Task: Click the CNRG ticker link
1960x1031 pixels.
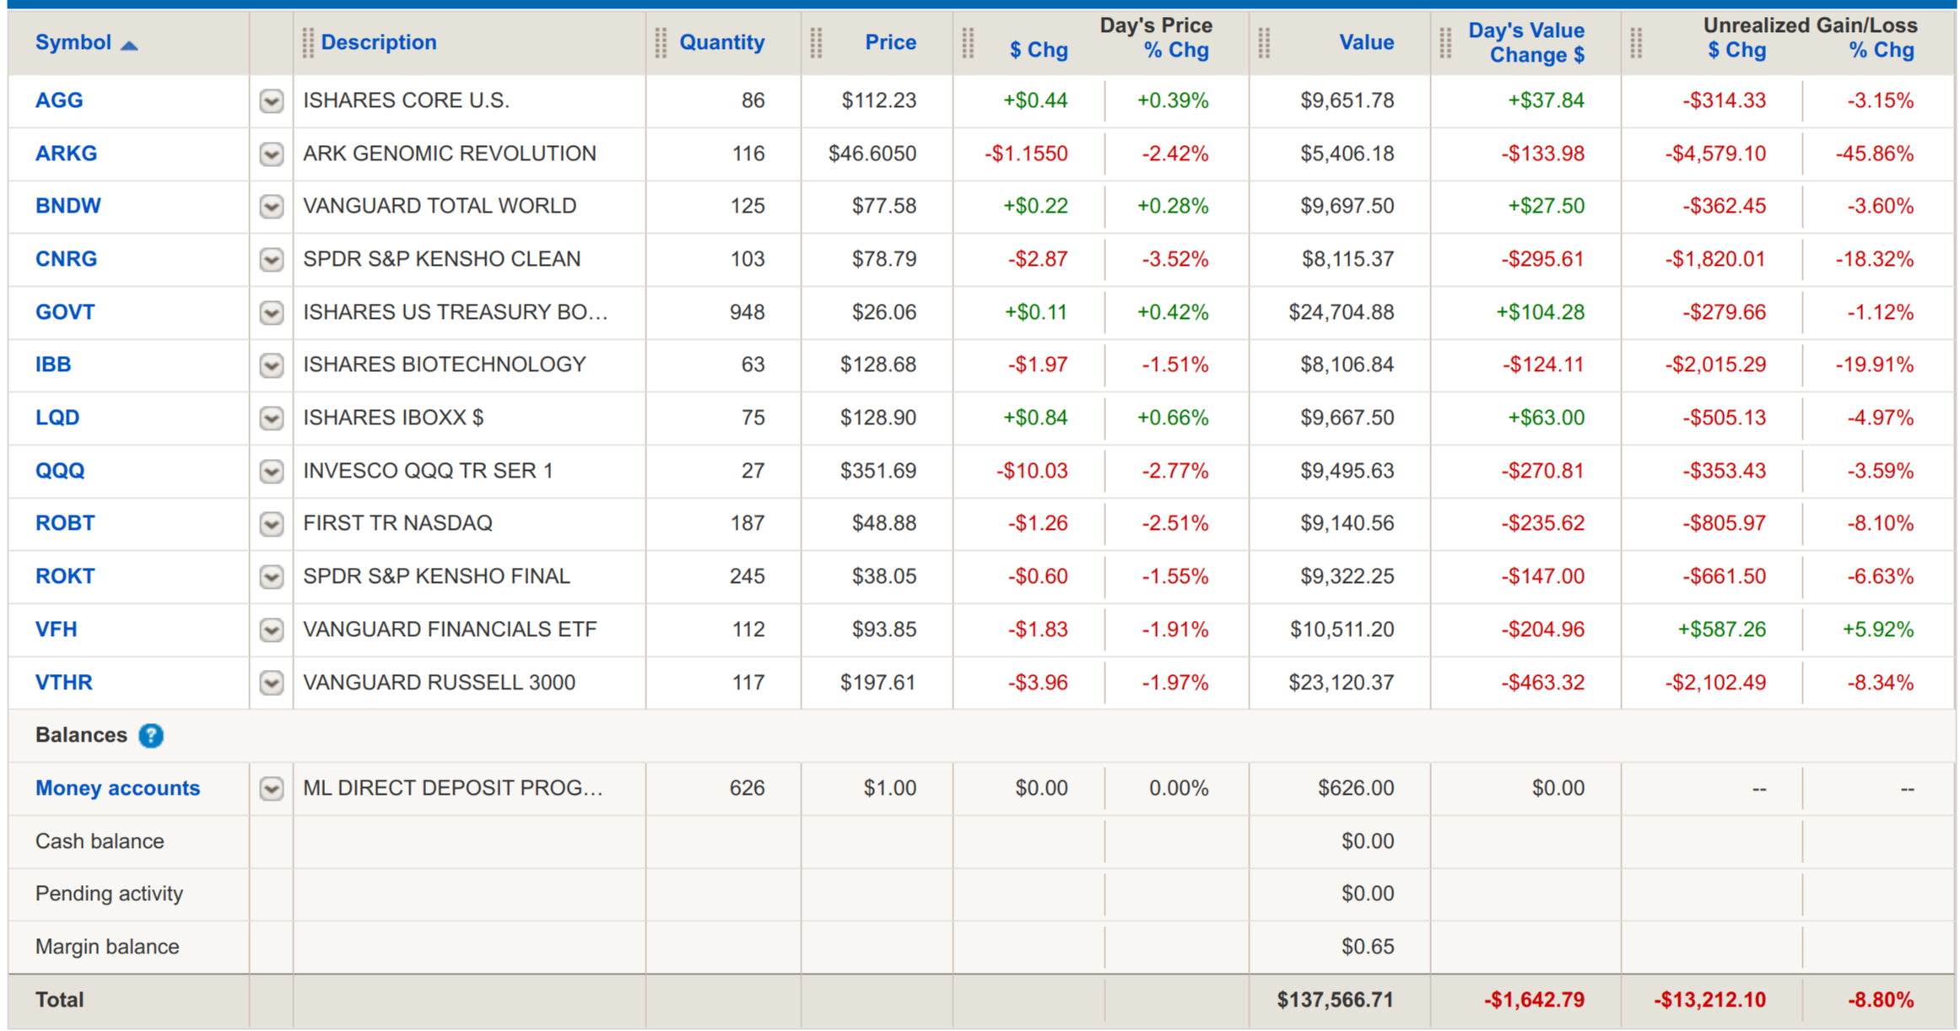Action: click(x=66, y=259)
